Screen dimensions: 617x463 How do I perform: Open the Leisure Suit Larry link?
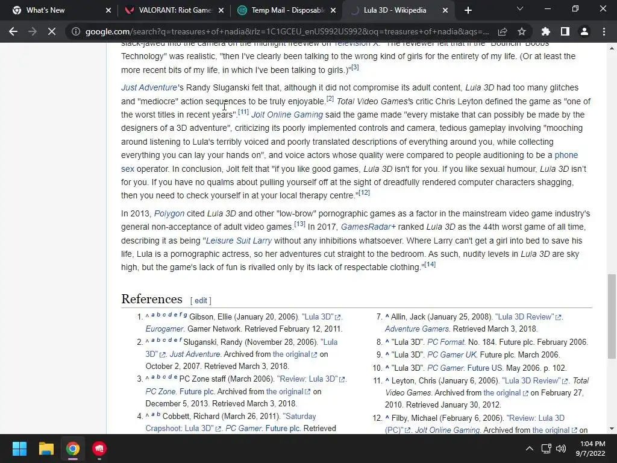coord(239,241)
